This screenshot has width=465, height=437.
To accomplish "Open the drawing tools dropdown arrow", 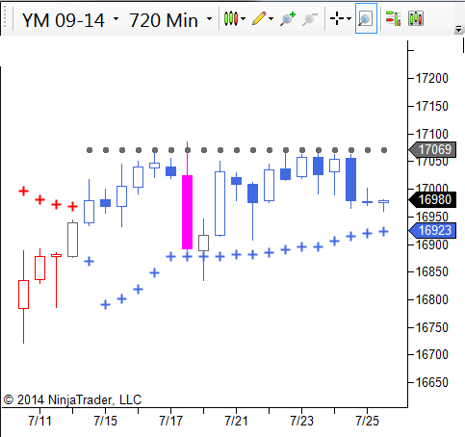I will click(x=271, y=19).
